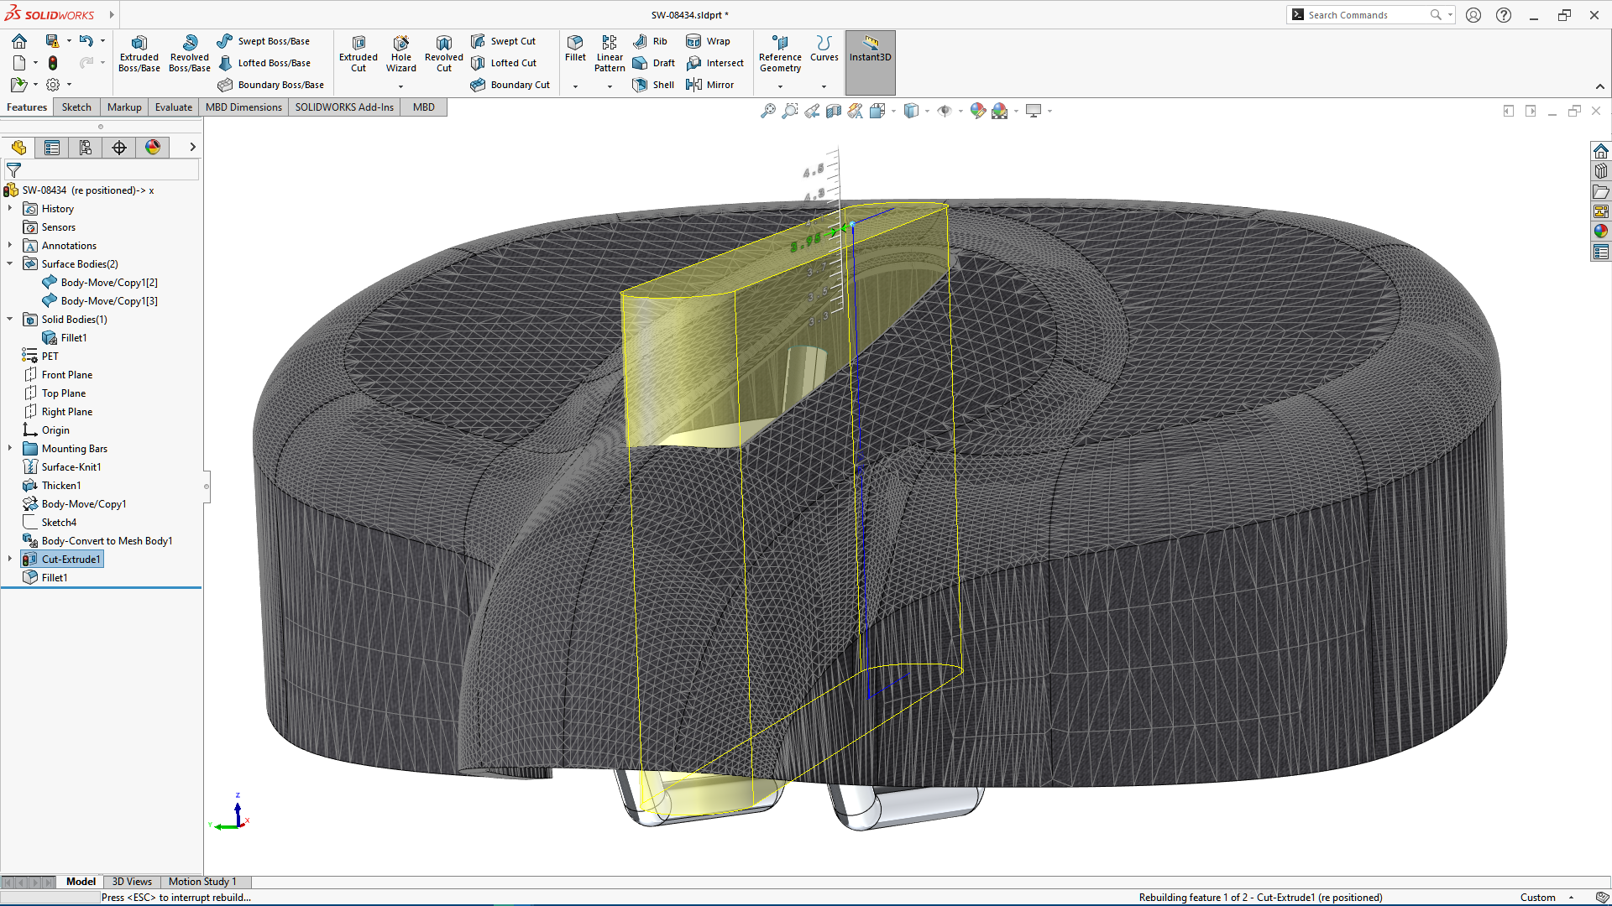Select the Revolved Boss/Base tool
The width and height of the screenshot is (1612, 906).
189,53
